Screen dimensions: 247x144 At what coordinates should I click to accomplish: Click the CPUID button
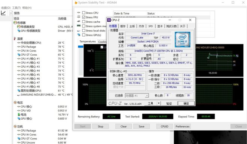(164, 126)
